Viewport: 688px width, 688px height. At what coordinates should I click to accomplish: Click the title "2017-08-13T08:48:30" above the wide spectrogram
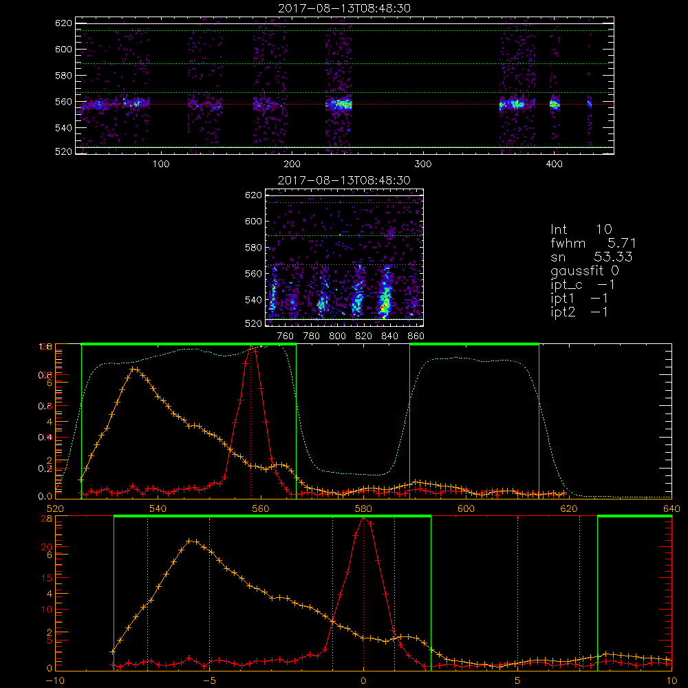coord(345,8)
